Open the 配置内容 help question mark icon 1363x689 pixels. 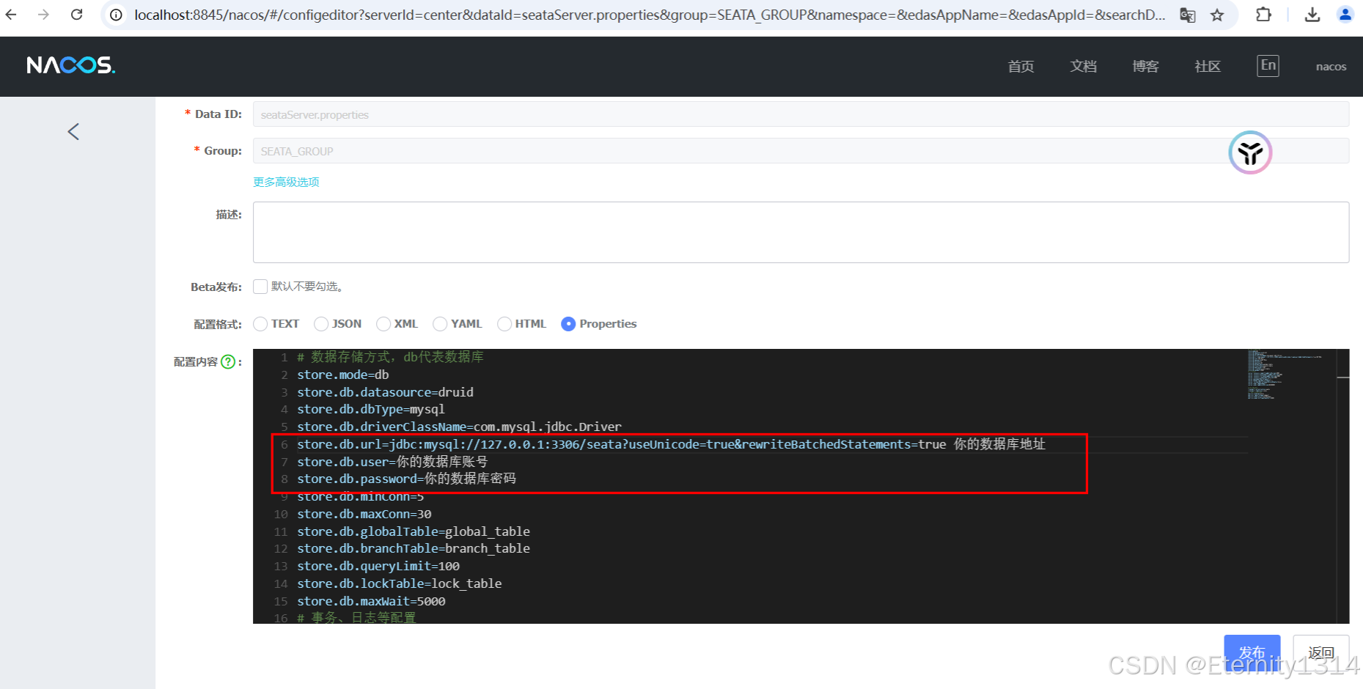[228, 361]
